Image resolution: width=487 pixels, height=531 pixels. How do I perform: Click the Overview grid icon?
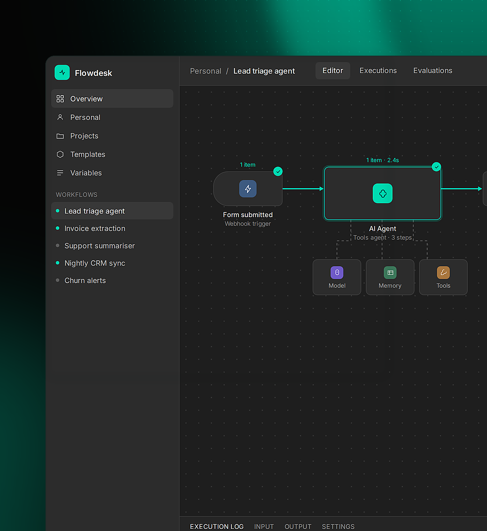pos(60,99)
